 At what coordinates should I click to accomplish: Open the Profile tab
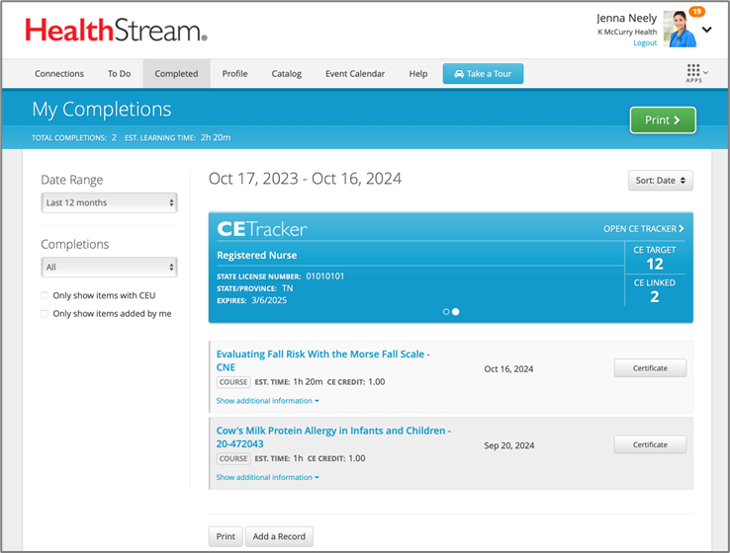pos(234,73)
